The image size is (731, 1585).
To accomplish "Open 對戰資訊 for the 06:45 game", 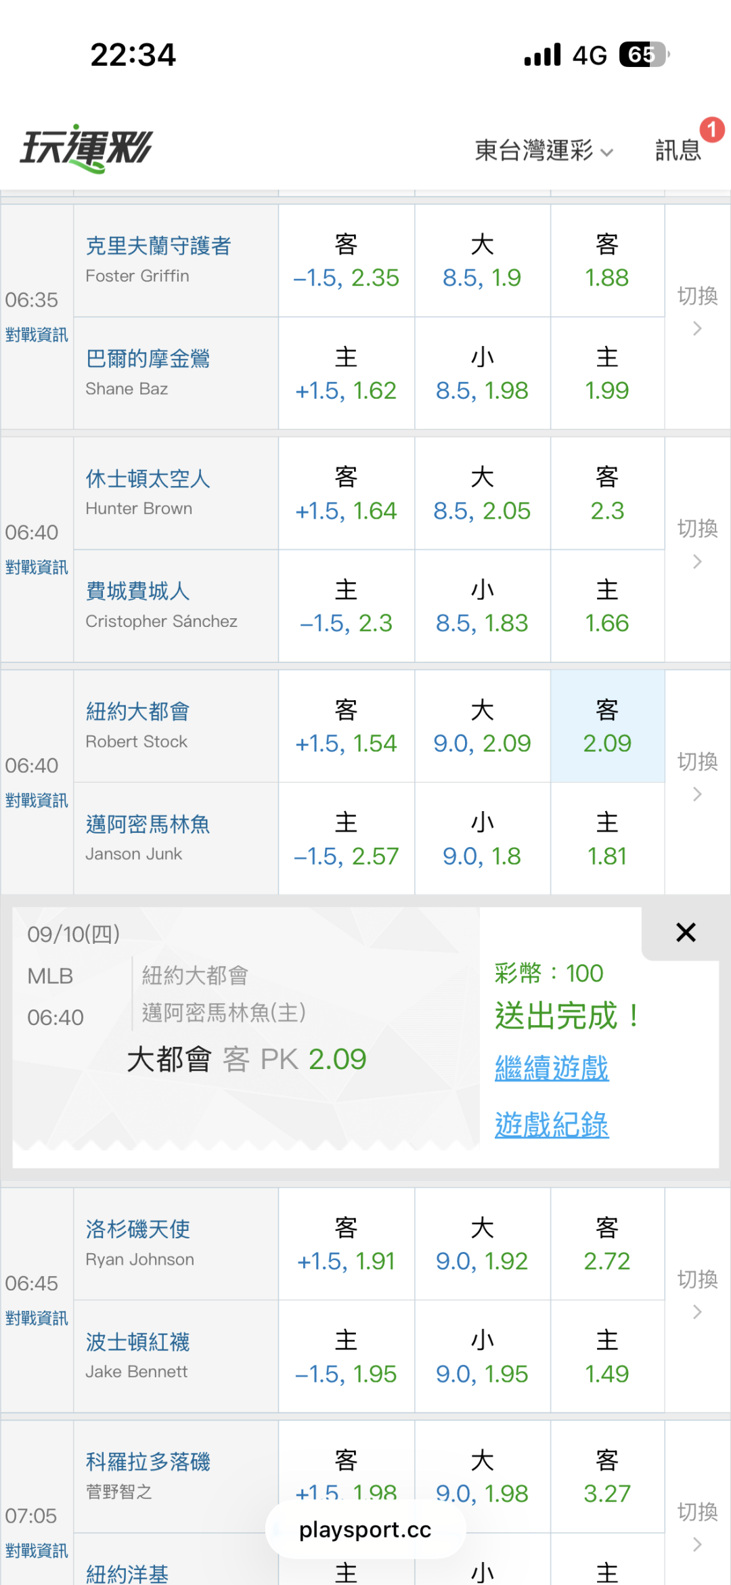I will (37, 1318).
